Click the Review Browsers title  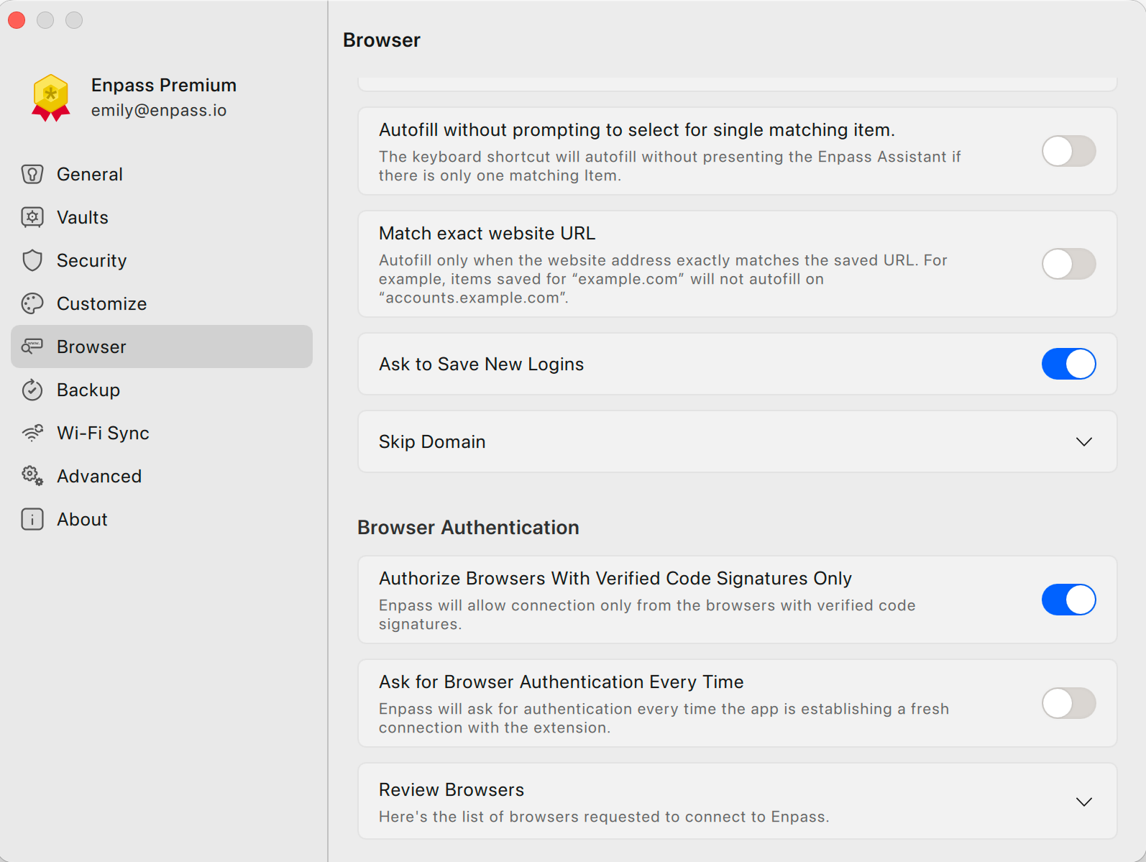click(451, 789)
